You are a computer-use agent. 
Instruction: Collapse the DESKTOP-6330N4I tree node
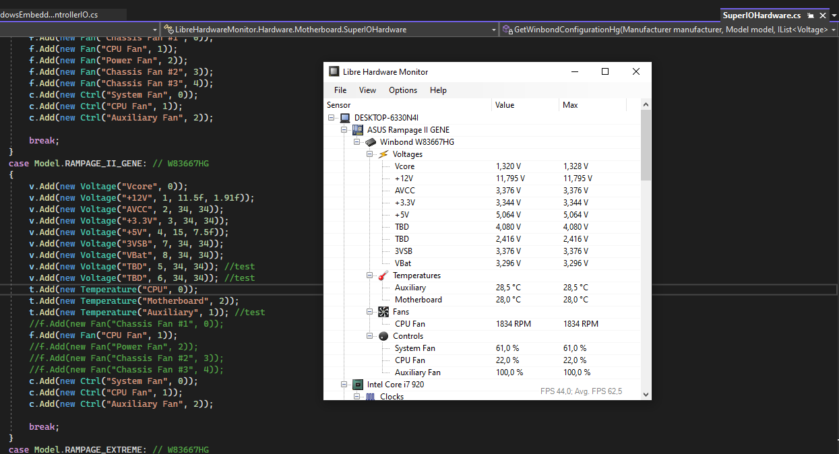[332, 118]
